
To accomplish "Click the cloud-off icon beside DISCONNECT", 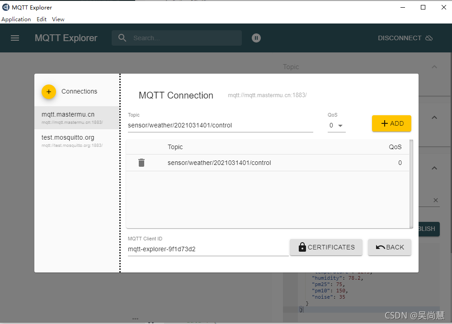I will coord(429,38).
